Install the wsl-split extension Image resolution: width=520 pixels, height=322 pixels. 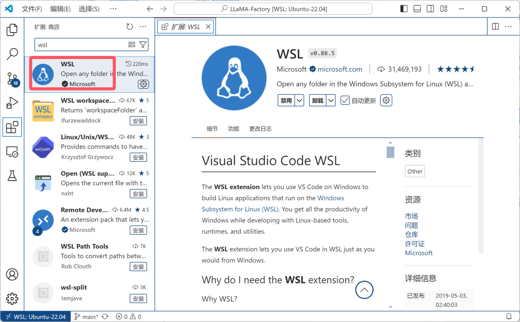tap(139, 299)
